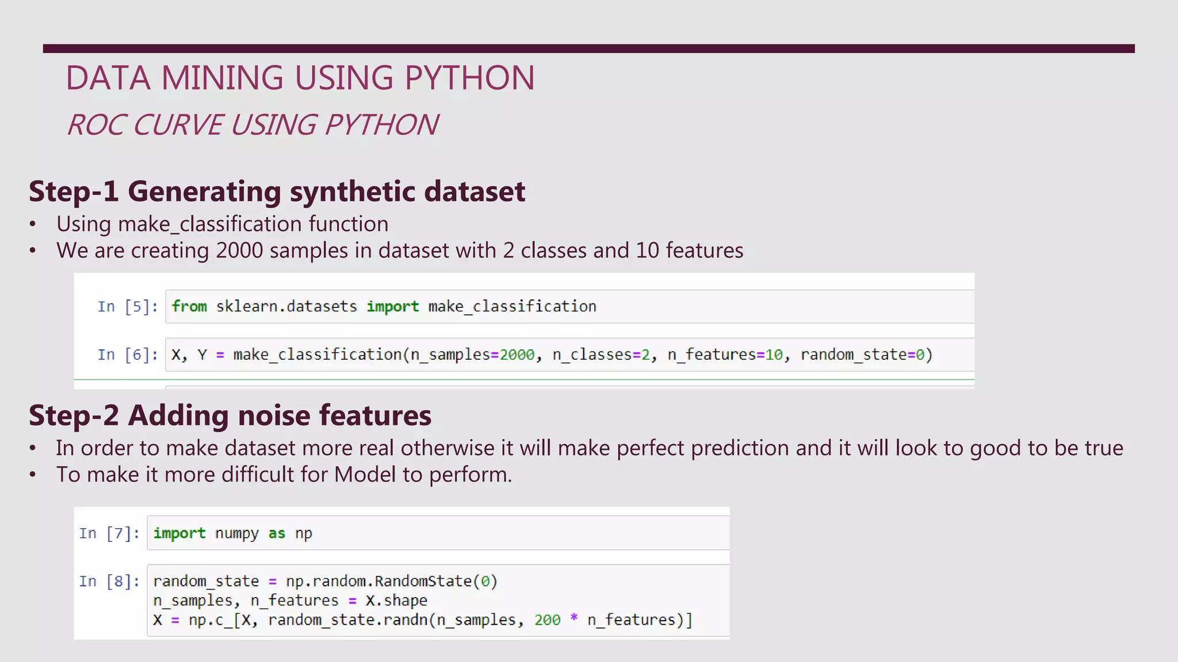The image size is (1178, 662).
Task: Click the X, Y = make_classification code cell
Action: [551, 355]
